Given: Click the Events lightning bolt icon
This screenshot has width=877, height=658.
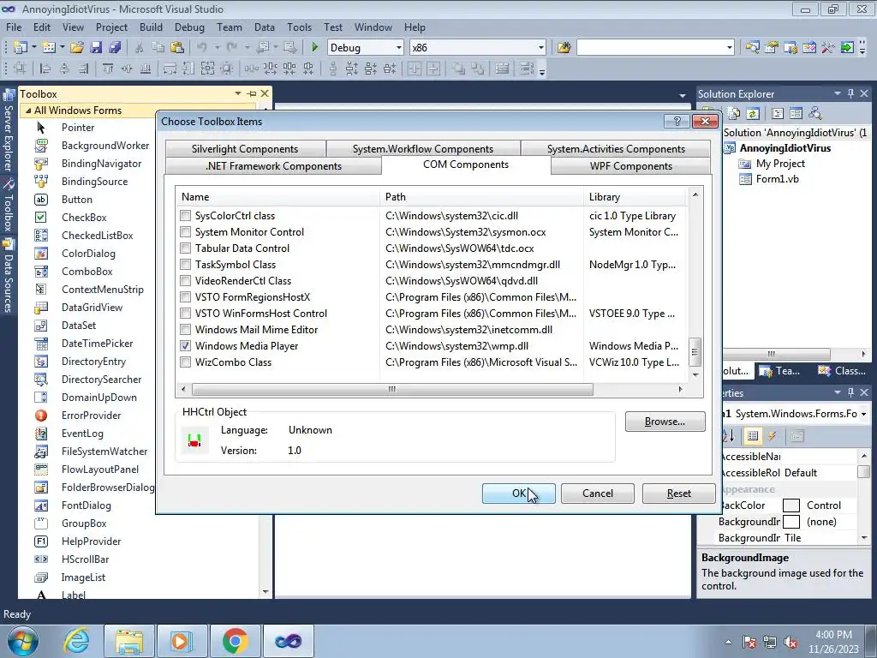Looking at the screenshot, I should pos(773,436).
